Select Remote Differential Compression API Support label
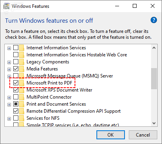The width and height of the screenshot is (162, 144). pos(74,111)
